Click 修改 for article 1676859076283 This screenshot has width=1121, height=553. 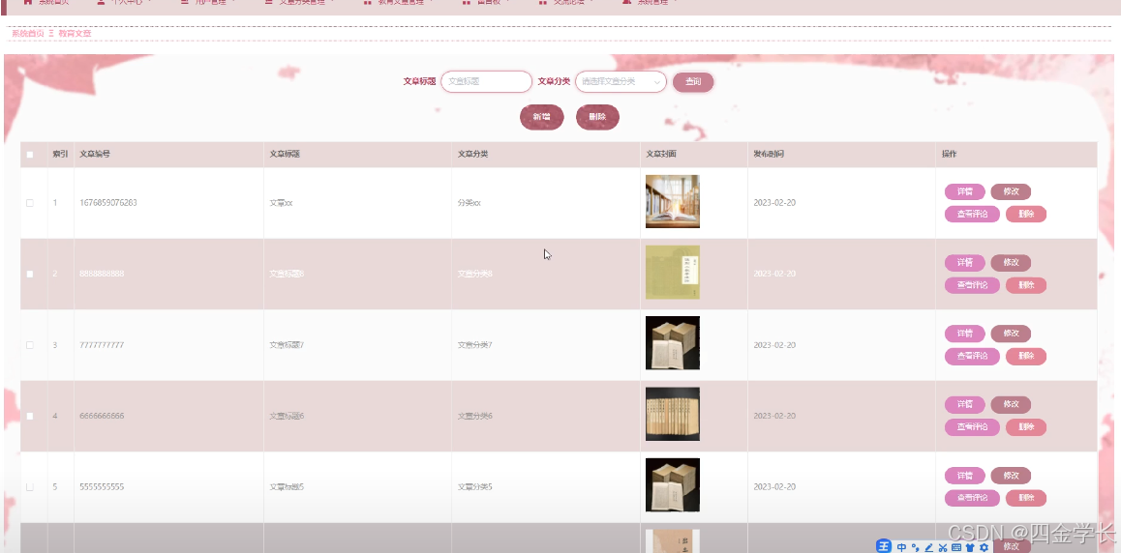point(1011,191)
